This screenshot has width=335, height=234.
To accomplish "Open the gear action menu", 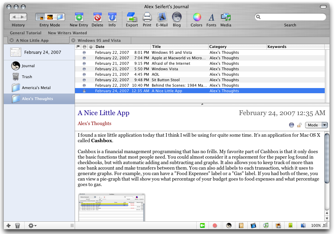I will tap(33, 225).
